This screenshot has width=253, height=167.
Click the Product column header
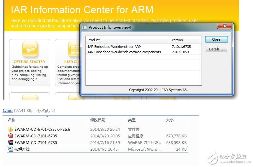pos(94,40)
